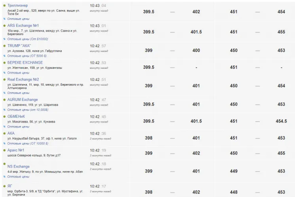Viewport: 295px width, 197px height.
Task: Open the ОБМЕНиК exchange link
Action: pos(17,116)
